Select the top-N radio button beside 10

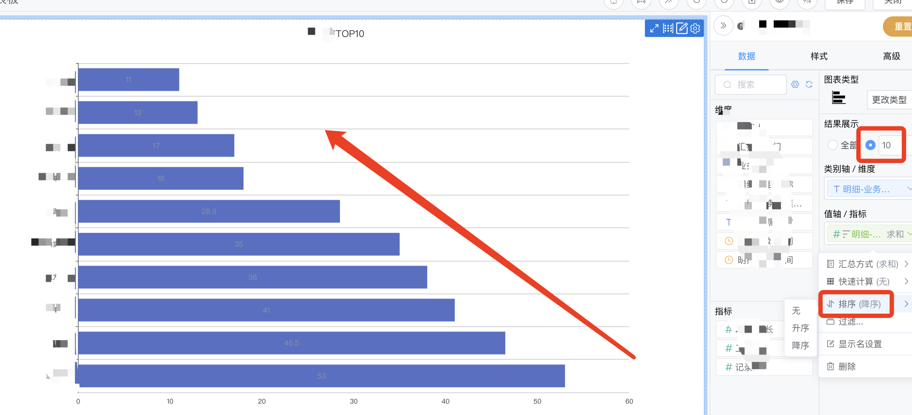click(x=870, y=145)
